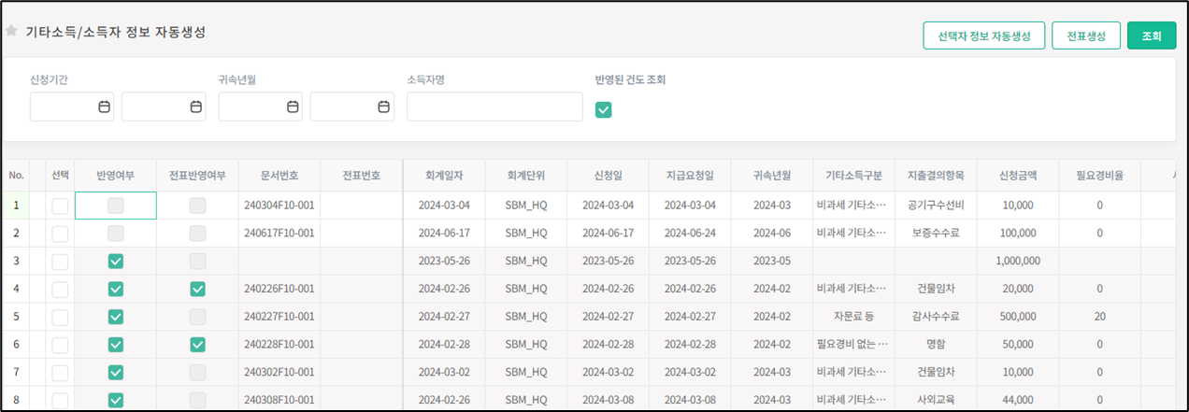The width and height of the screenshot is (1189, 412).
Task: Open calendar for 귀속년월 start date
Action: point(293,107)
